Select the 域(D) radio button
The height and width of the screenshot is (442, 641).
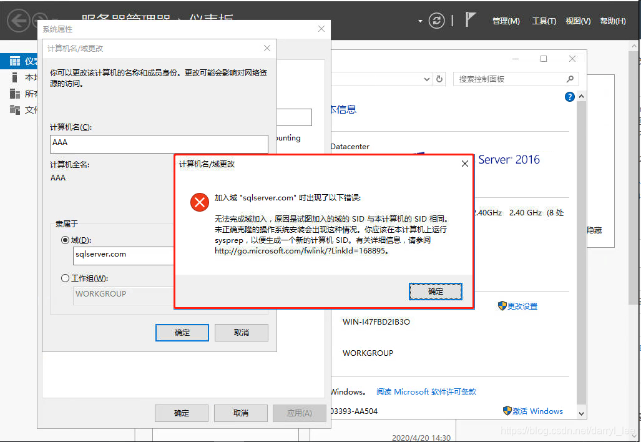[x=64, y=240]
